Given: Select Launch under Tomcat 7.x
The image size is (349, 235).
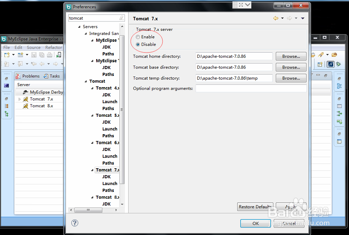Looking at the screenshot, I should [x=110, y=184].
